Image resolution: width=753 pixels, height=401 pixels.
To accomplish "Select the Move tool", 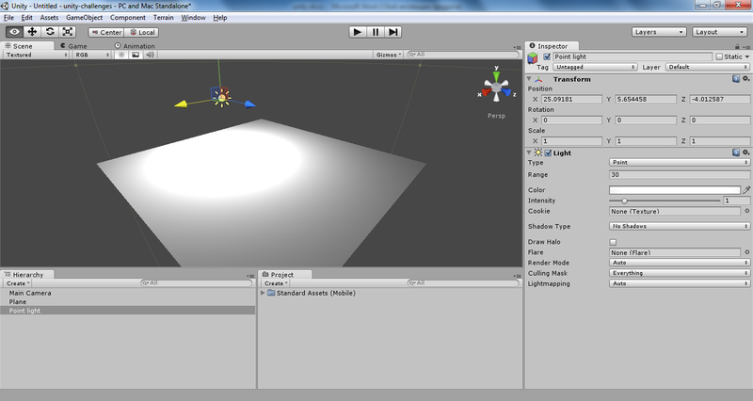I will 32,32.
